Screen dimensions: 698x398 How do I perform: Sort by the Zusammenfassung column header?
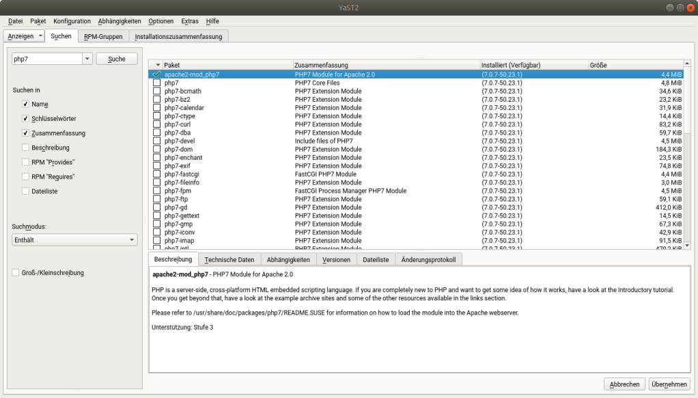click(x=387, y=65)
